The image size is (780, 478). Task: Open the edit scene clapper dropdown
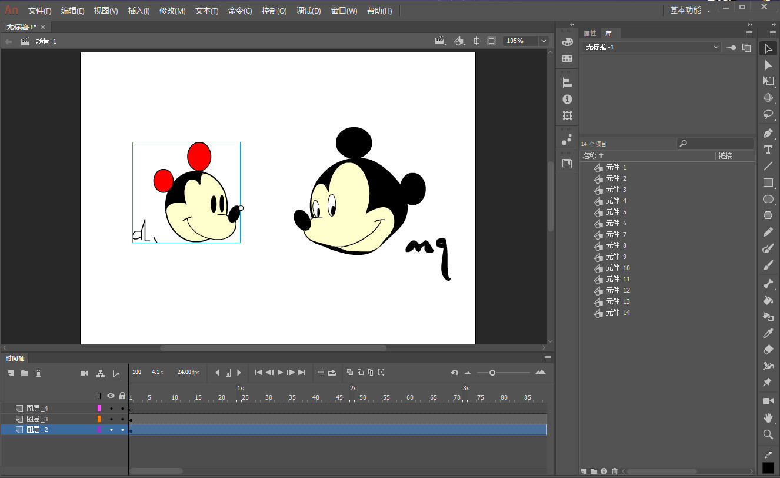441,41
